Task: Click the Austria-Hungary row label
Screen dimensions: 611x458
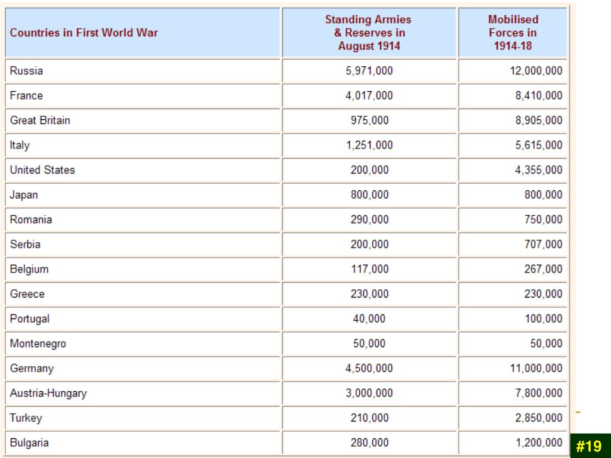Action: pos(48,393)
